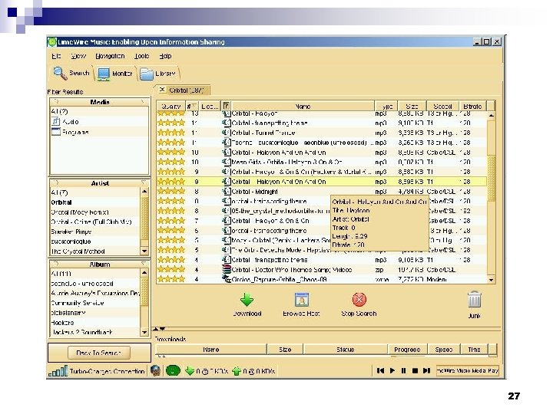The image size is (553, 414).
Task: Click the green round status icon
Action: pos(173,370)
